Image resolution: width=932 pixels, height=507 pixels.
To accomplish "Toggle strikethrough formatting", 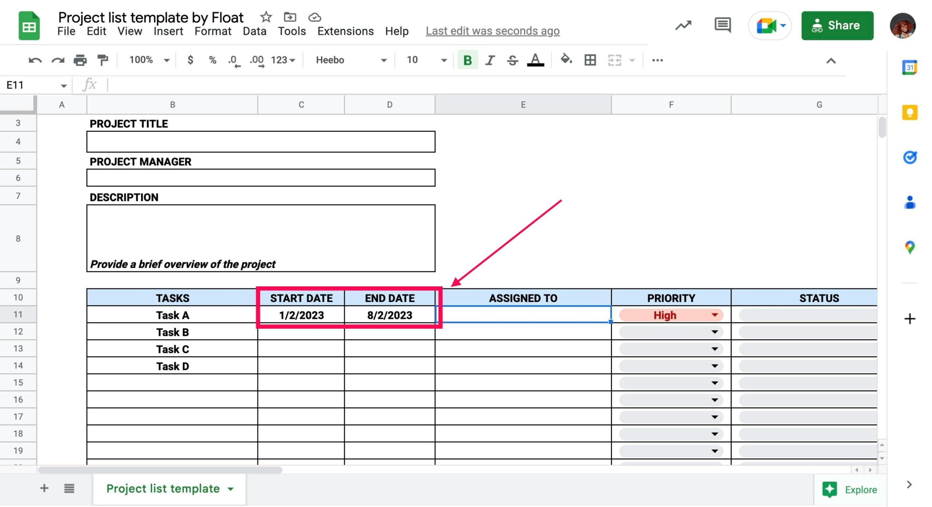I will (512, 60).
